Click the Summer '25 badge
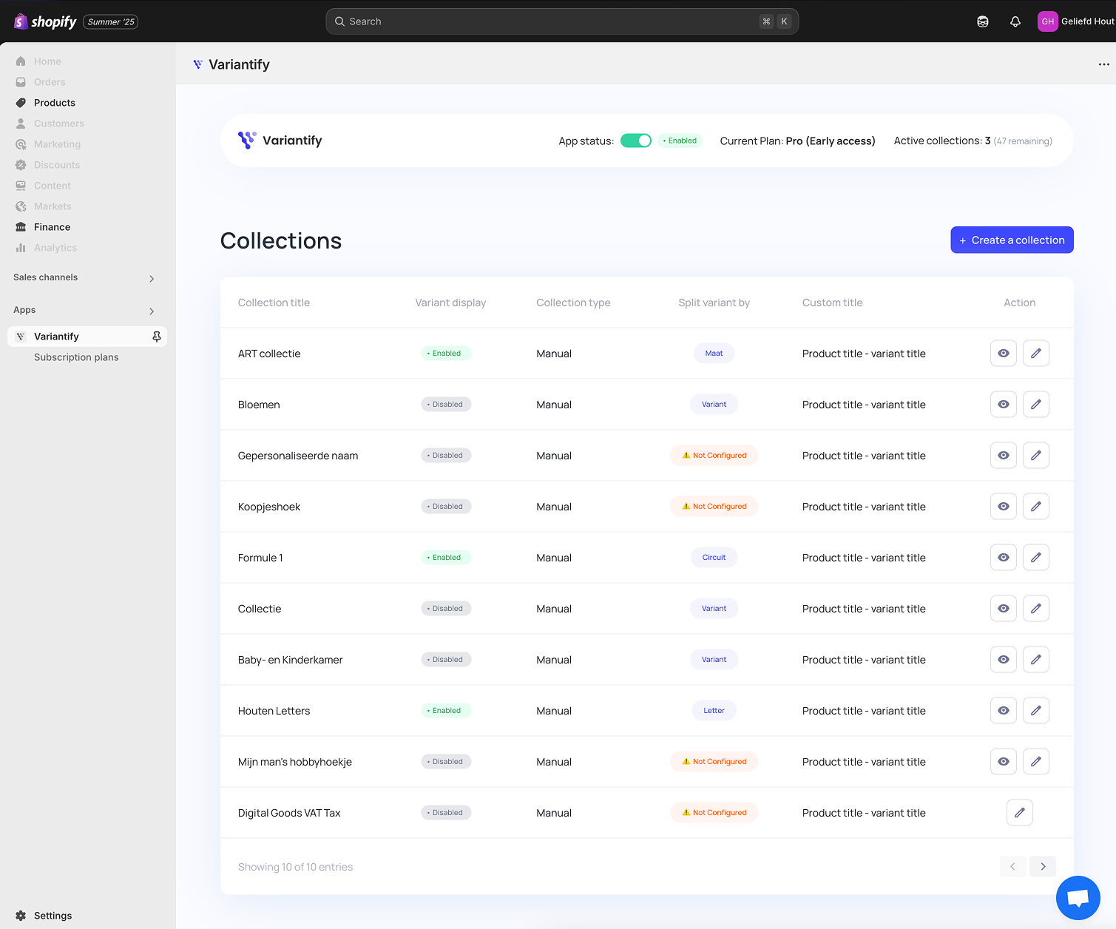1116x929 pixels. tap(111, 22)
